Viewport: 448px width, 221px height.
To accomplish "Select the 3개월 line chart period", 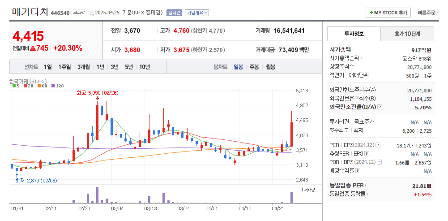I will coord(83,67).
